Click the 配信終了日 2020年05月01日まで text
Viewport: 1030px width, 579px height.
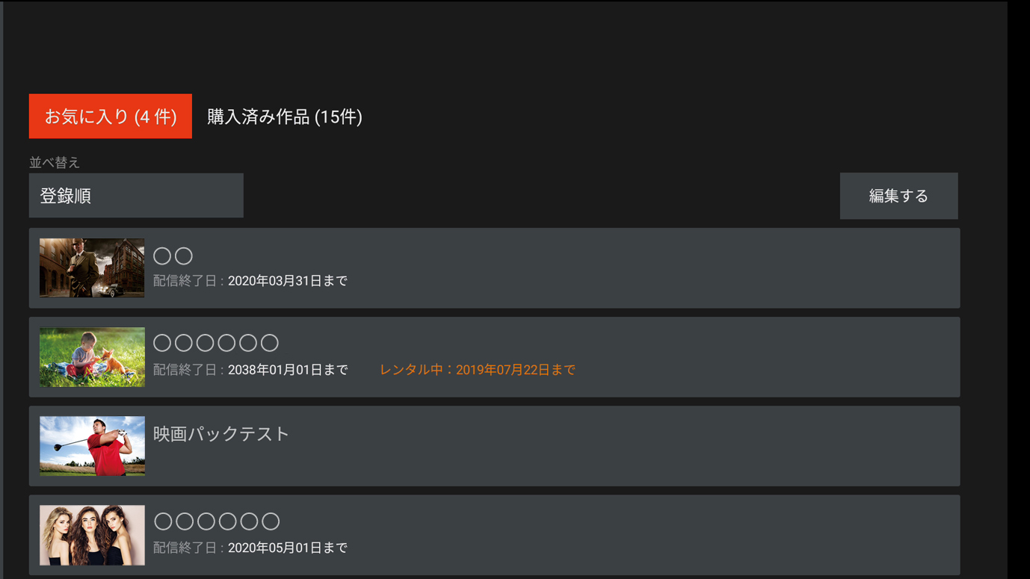pos(250,548)
